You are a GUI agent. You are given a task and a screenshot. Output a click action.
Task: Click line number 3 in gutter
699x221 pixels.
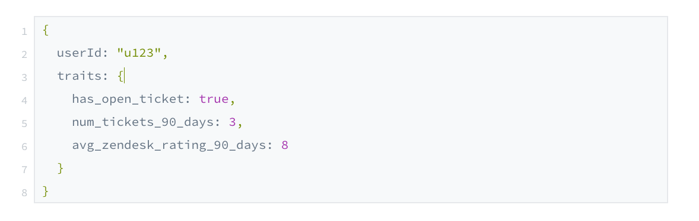24,77
